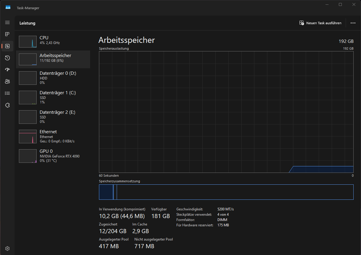Click the '4 von 4' slots value

click(x=223, y=215)
